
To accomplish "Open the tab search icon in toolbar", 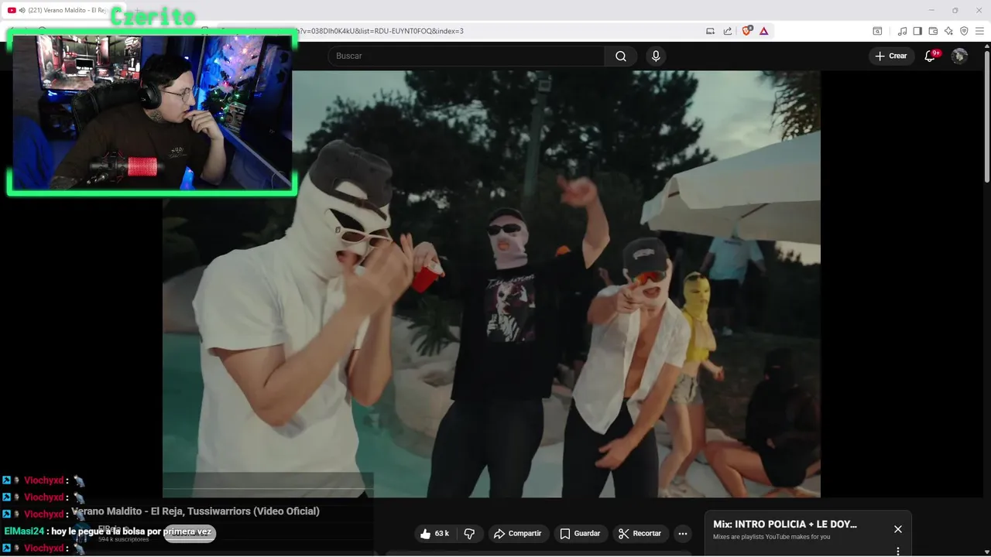I will (877, 31).
